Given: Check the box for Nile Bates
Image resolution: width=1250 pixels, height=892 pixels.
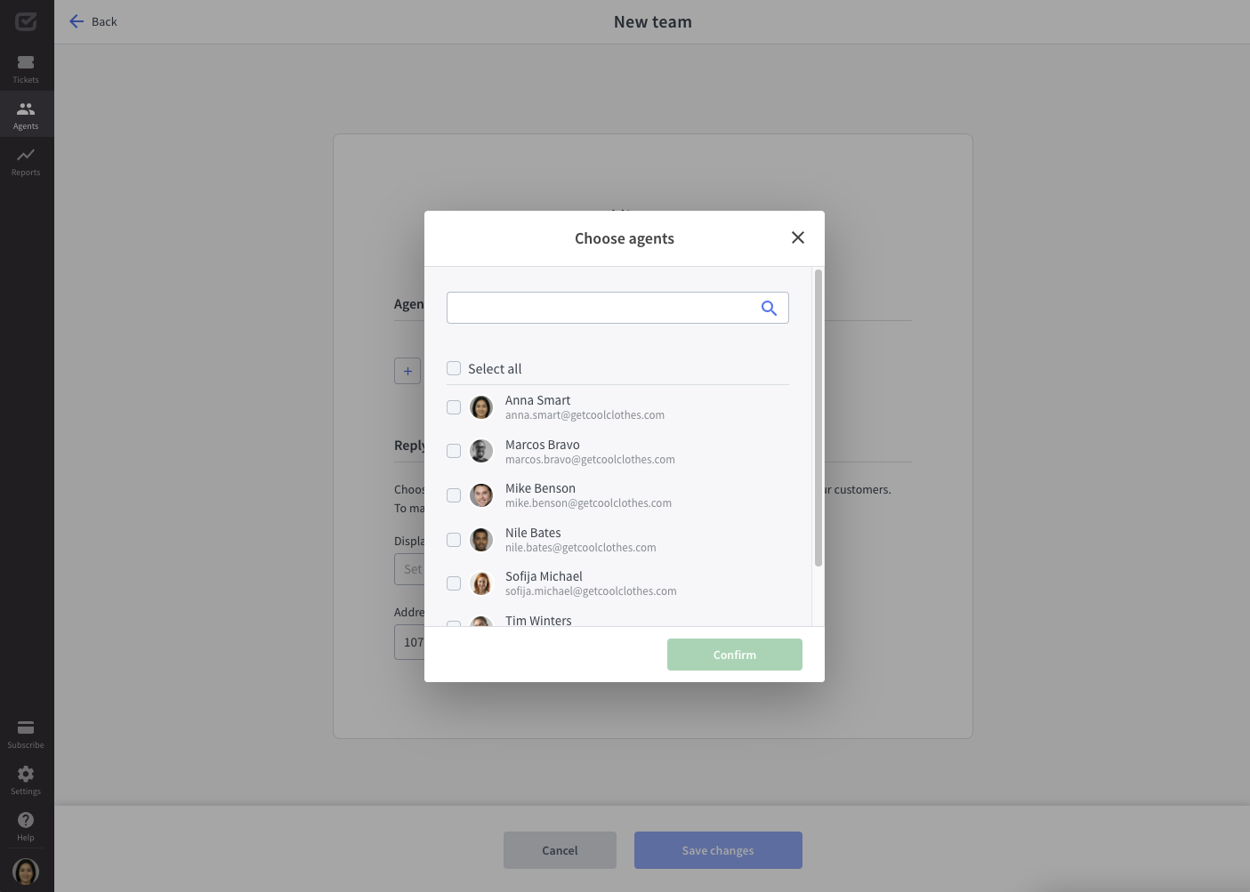Looking at the screenshot, I should tap(454, 540).
